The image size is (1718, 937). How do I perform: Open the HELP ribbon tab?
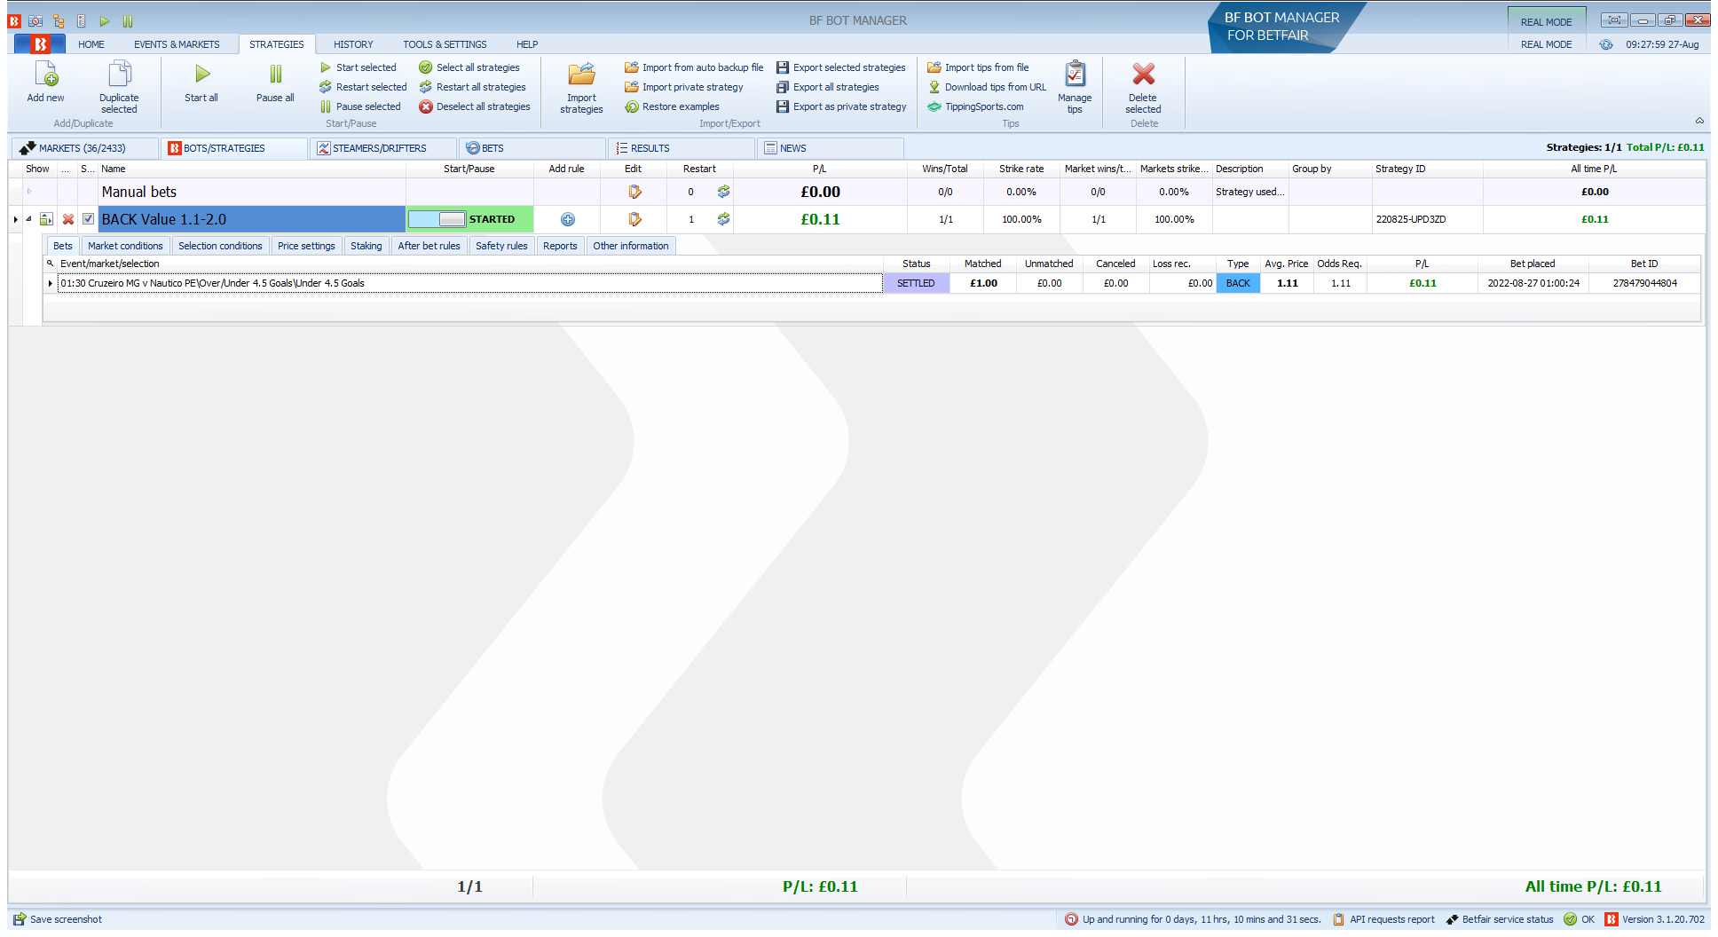click(527, 44)
